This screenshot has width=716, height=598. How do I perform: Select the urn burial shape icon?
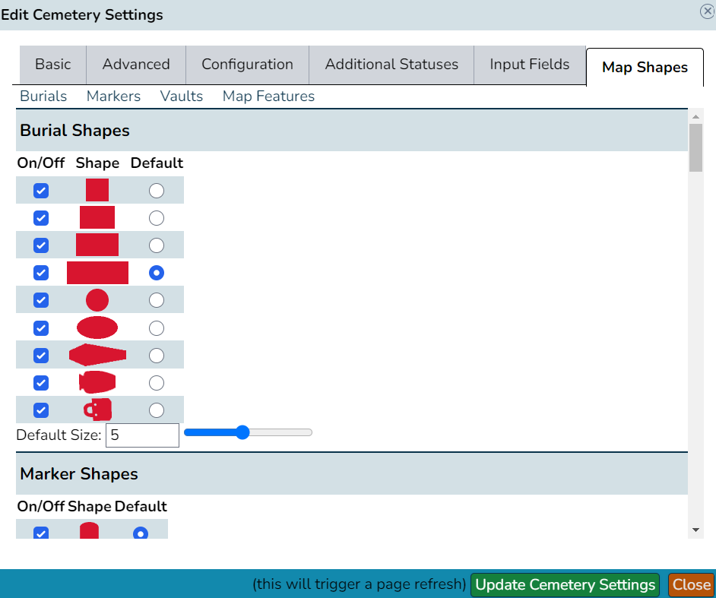[97, 382]
